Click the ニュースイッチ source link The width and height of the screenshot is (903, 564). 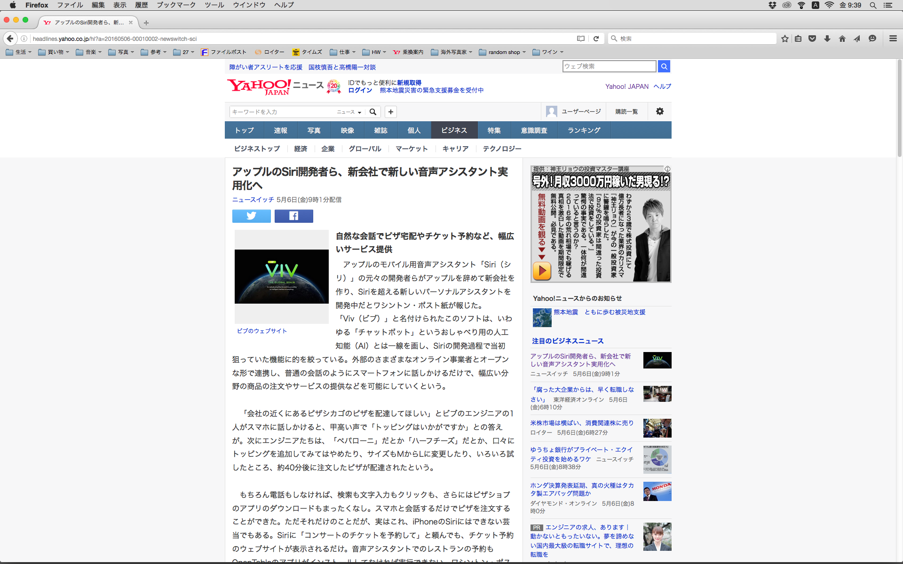pyautogui.click(x=253, y=200)
